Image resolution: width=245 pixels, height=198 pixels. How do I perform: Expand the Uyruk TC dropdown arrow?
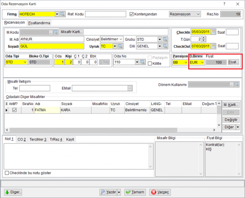[115, 46]
